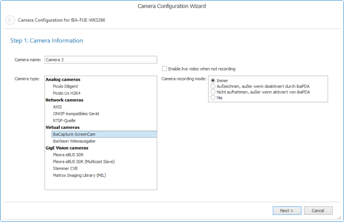This screenshot has height=222, width=344.
Task: Select the Nie recording mode
Action: coord(213,98)
